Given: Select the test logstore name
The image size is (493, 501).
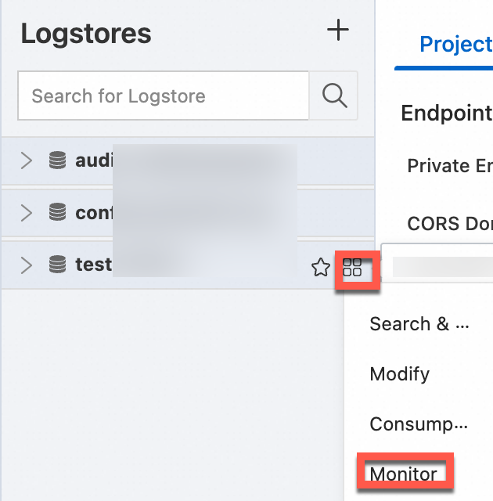Looking at the screenshot, I should (x=93, y=265).
